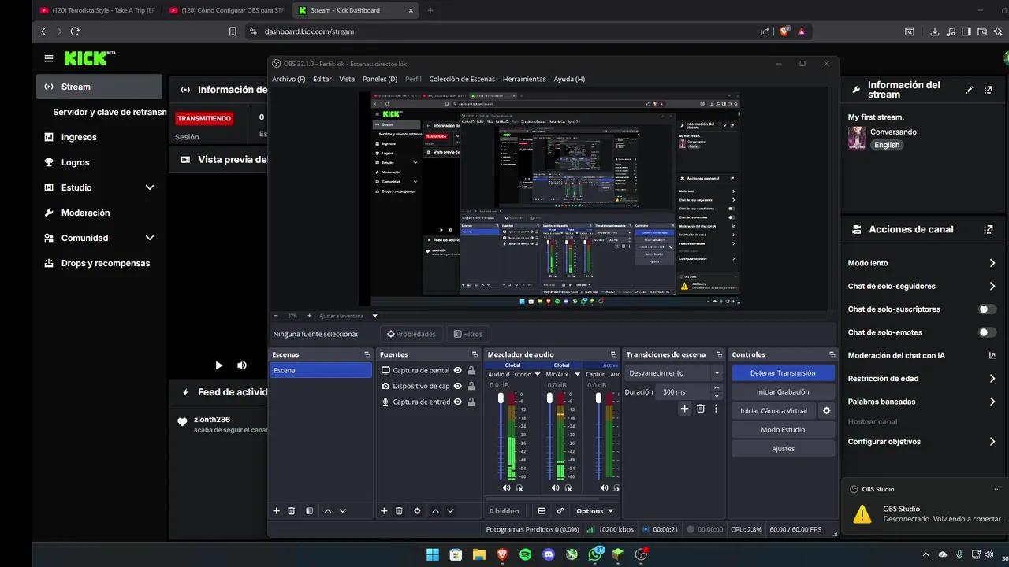Open Ingresos in Kick sidebar

tap(99, 137)
